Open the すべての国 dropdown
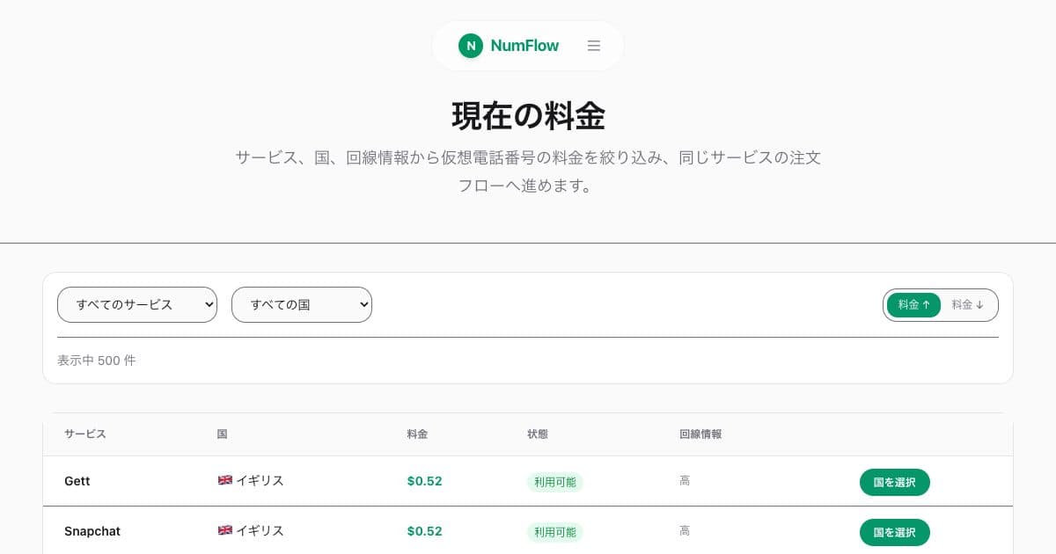1056x554 pixels. 302,304
